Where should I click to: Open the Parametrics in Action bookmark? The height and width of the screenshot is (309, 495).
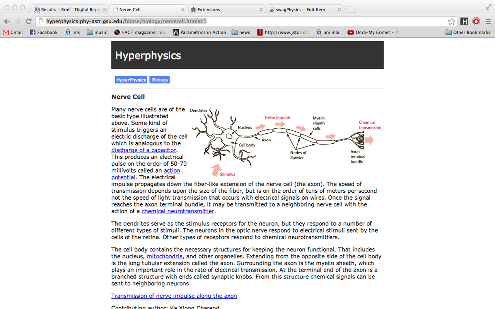(x=200, y=32)
